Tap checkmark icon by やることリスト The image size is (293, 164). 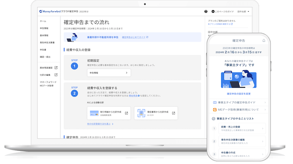pyautogui.click(x=213, y=119)
